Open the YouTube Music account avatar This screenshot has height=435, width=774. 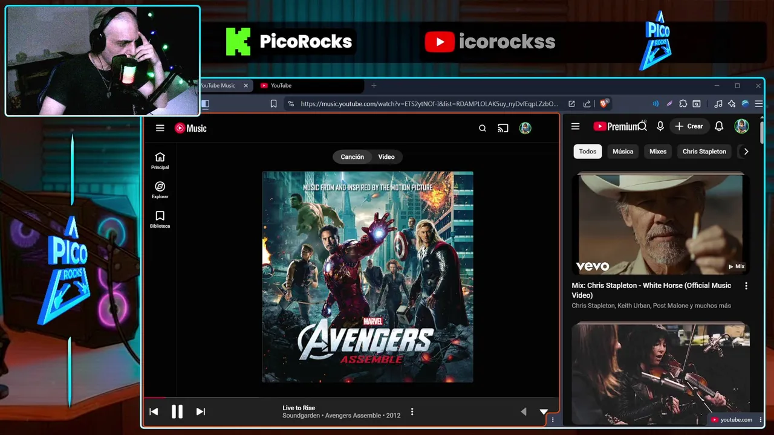point(525,128)
